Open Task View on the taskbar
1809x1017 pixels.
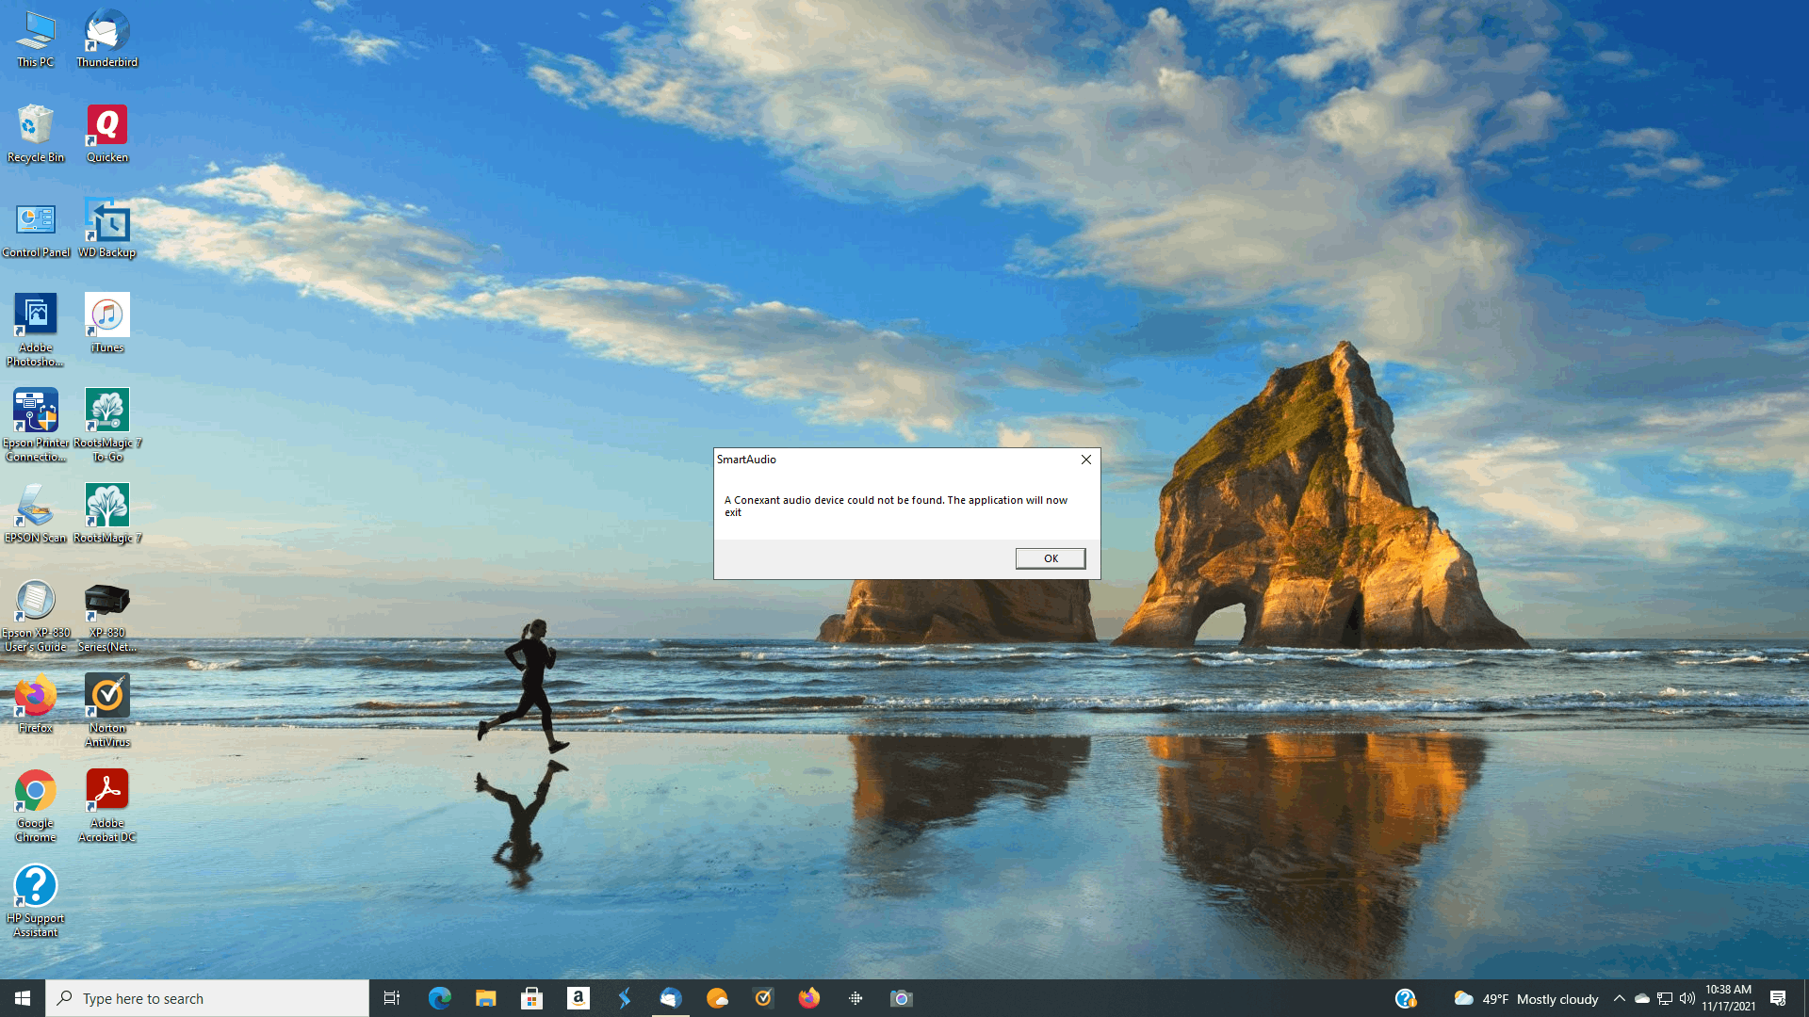point(392,998)
